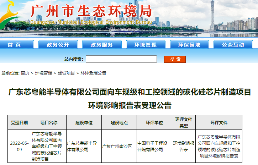The image size is (258, 165).
Task: Select the 项目名称 column header
Action: coord(49,122)
